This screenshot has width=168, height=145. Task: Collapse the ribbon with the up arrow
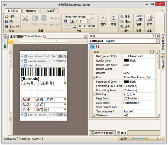point(163,11)
